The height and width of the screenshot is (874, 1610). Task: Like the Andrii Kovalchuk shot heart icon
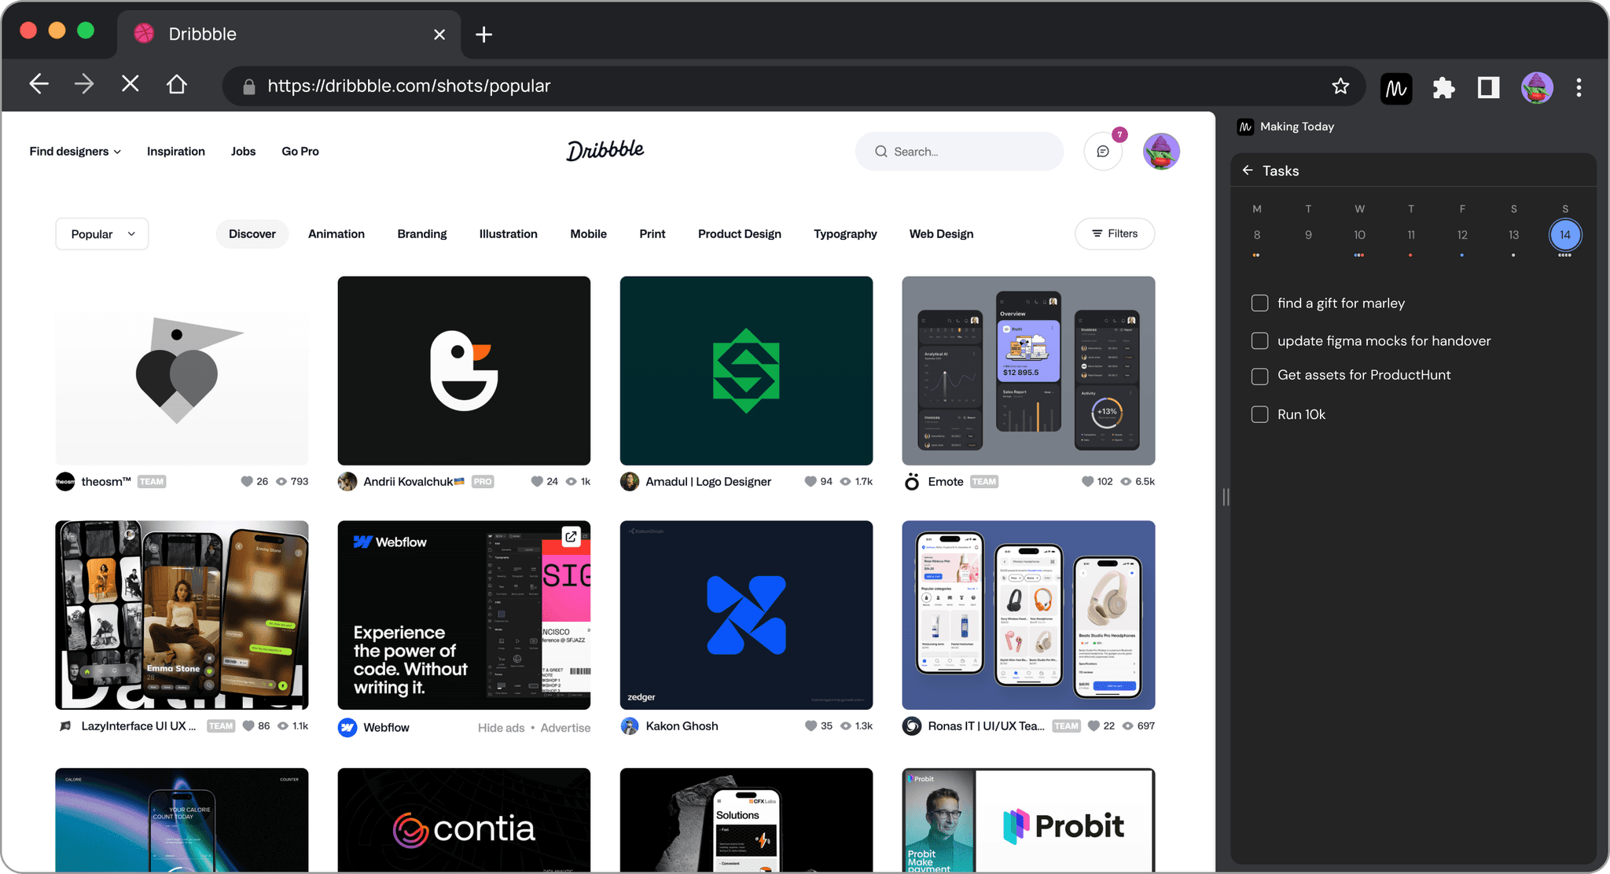(537, 482)
